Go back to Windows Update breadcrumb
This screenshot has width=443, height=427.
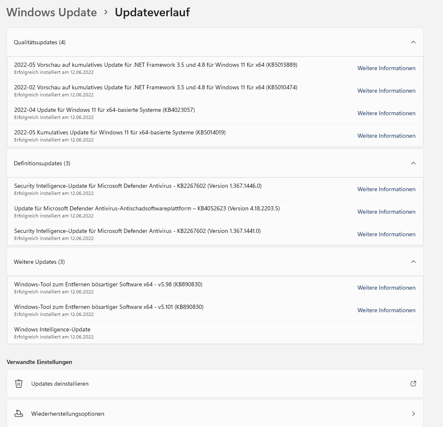pos(52,12)
